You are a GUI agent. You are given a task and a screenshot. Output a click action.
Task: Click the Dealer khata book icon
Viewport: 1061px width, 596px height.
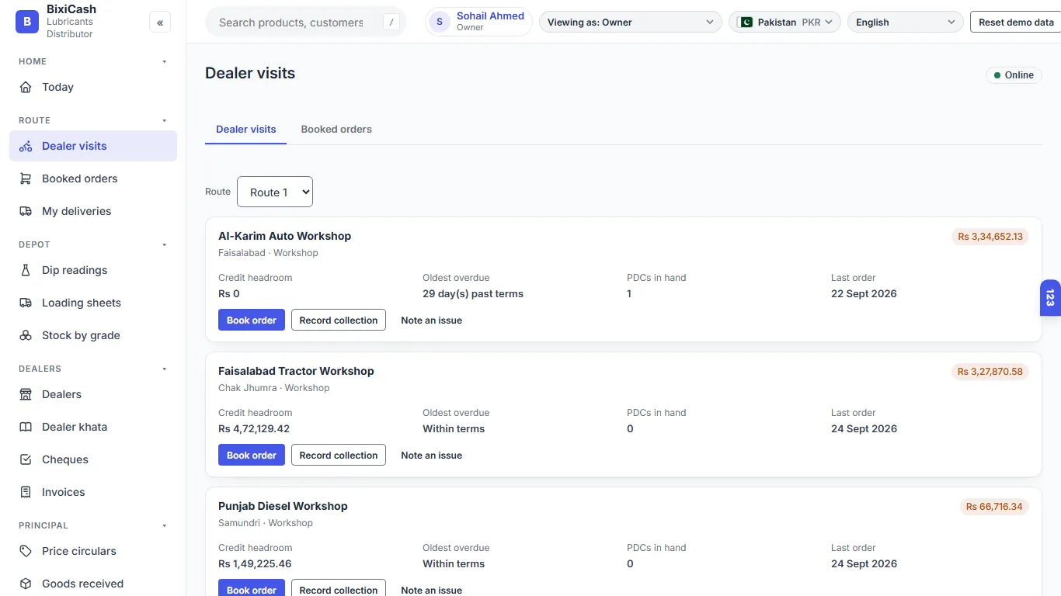[26, 427]
